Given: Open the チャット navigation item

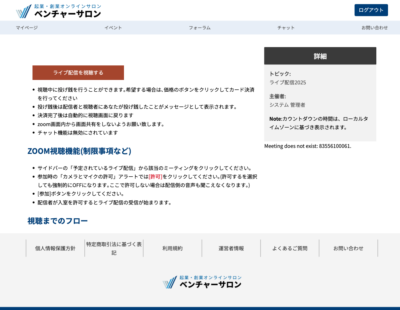Looking at the screenshot, I should coord(286,27).
